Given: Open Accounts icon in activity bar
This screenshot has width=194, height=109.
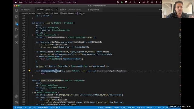Looking at the screenshot, I should point(16,96).
